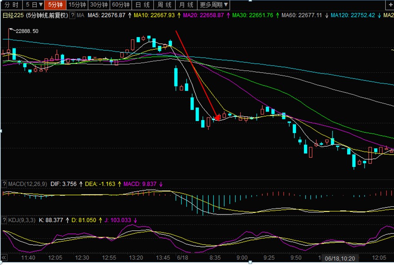The height and width of the screenshot is (265, 394).
Task: Click the help icon beside MA indicator
Action: pos(72,15)
